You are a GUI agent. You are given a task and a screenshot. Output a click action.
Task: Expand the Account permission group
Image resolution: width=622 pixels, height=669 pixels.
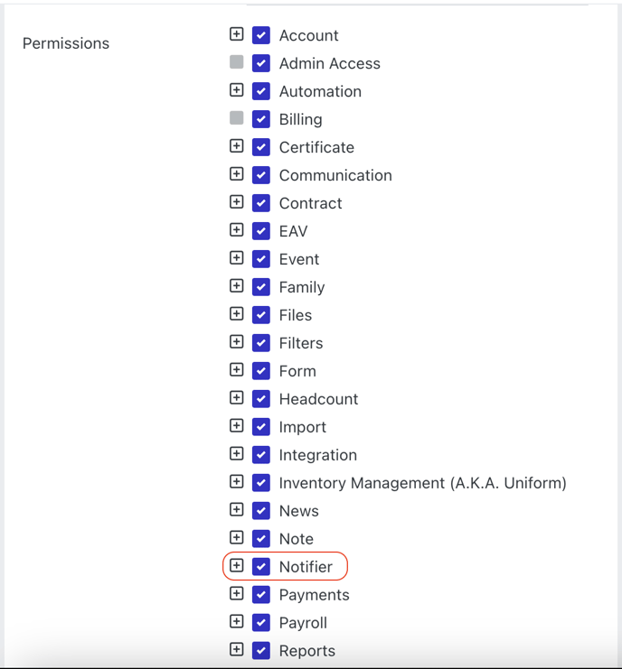(x=236, y=34)
